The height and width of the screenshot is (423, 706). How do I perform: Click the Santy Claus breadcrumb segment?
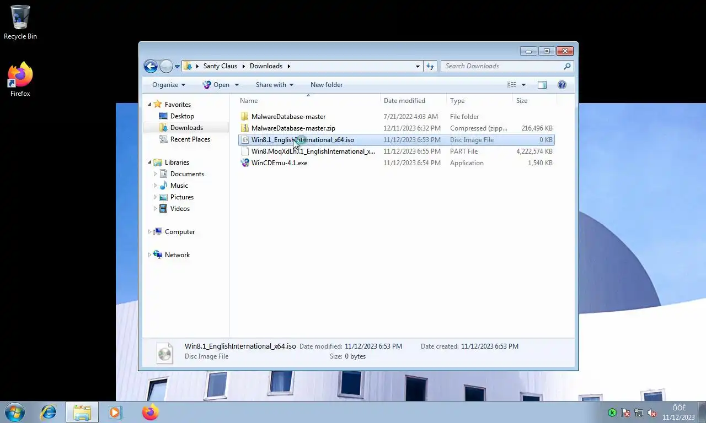[220, 66]
